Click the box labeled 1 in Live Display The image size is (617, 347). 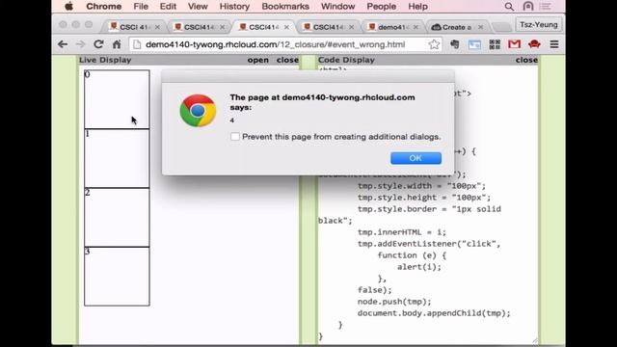(x=117, y=158)
